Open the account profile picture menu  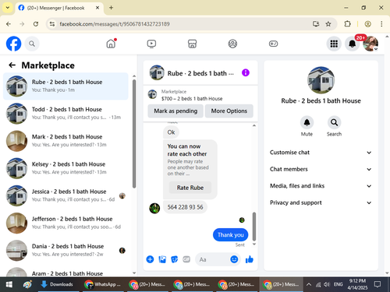point(370,44)
